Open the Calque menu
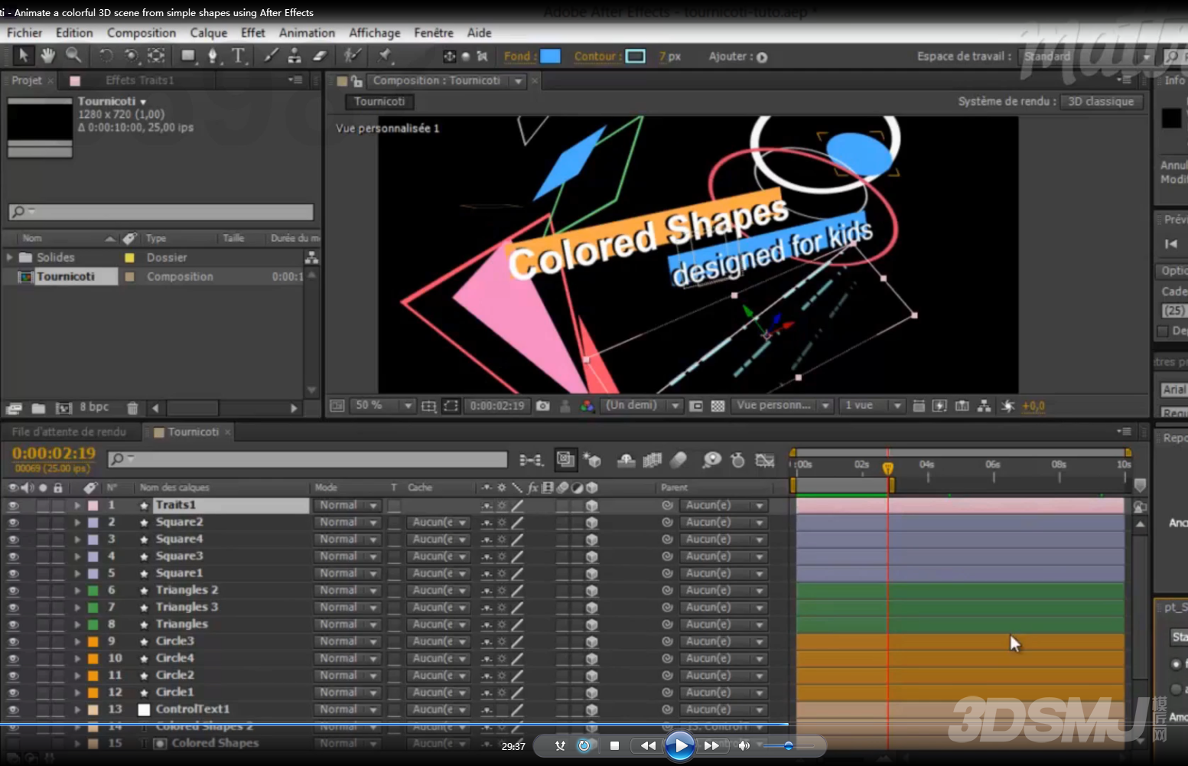This screenshot has height=766, width=1188. [208, 33]
